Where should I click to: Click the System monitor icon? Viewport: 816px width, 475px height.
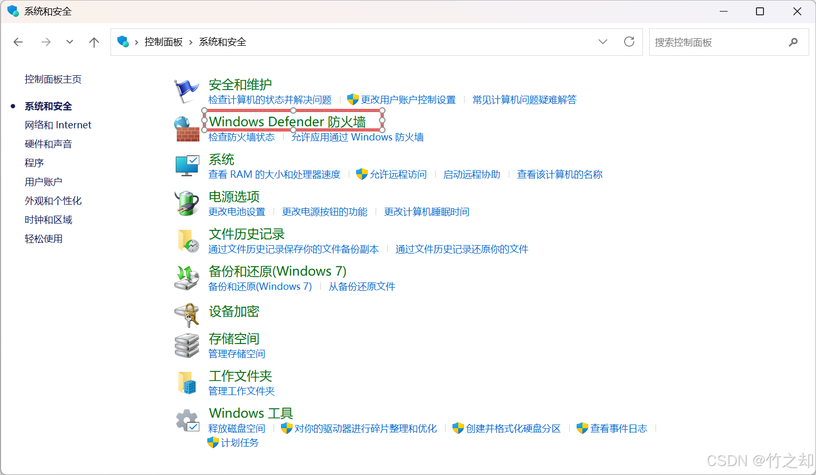click(x=187, y=166)
